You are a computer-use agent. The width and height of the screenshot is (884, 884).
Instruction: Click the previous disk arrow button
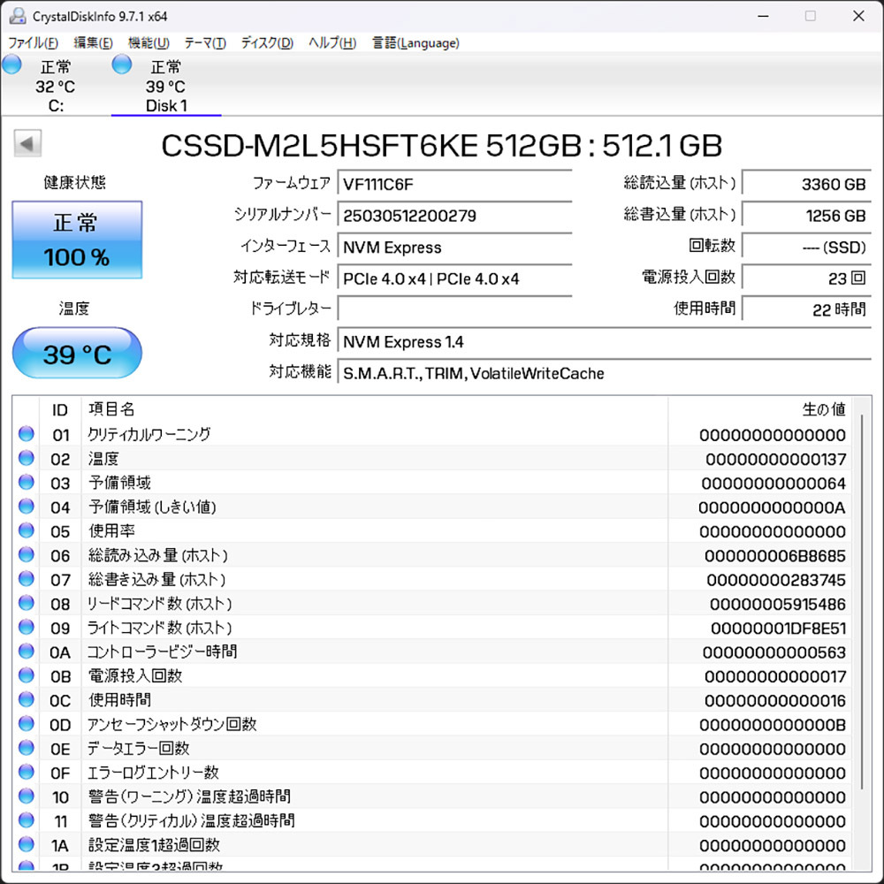click(28, 143)
